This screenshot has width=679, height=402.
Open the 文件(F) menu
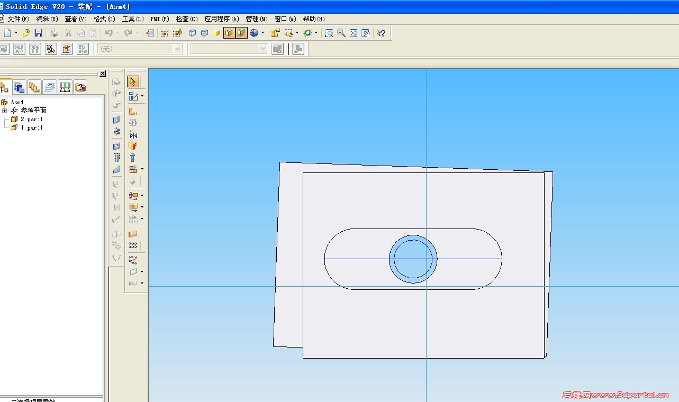(x=18, y=19)
